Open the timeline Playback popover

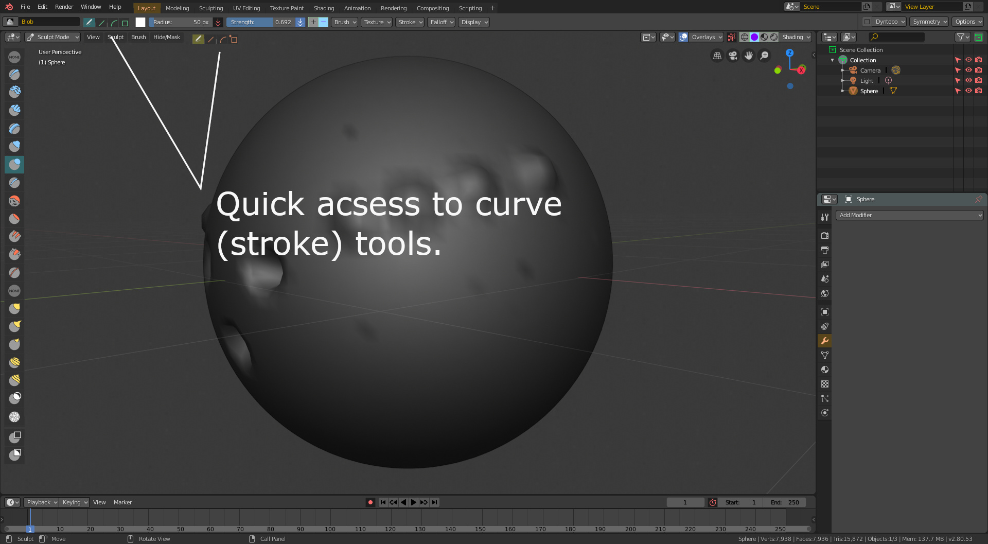pyautogui.click(x=41, y=502)
